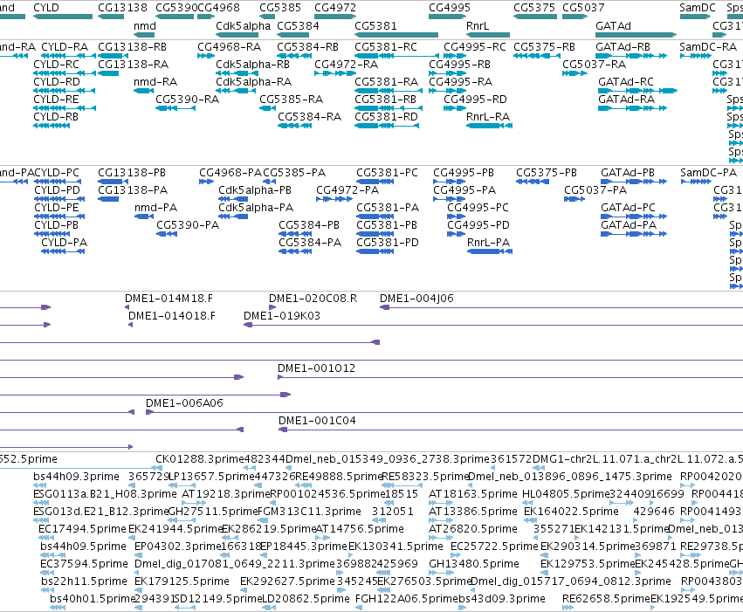Click the RnrL-PA protein bar
This screenshot has height=612, width=743.
point(490,251)
